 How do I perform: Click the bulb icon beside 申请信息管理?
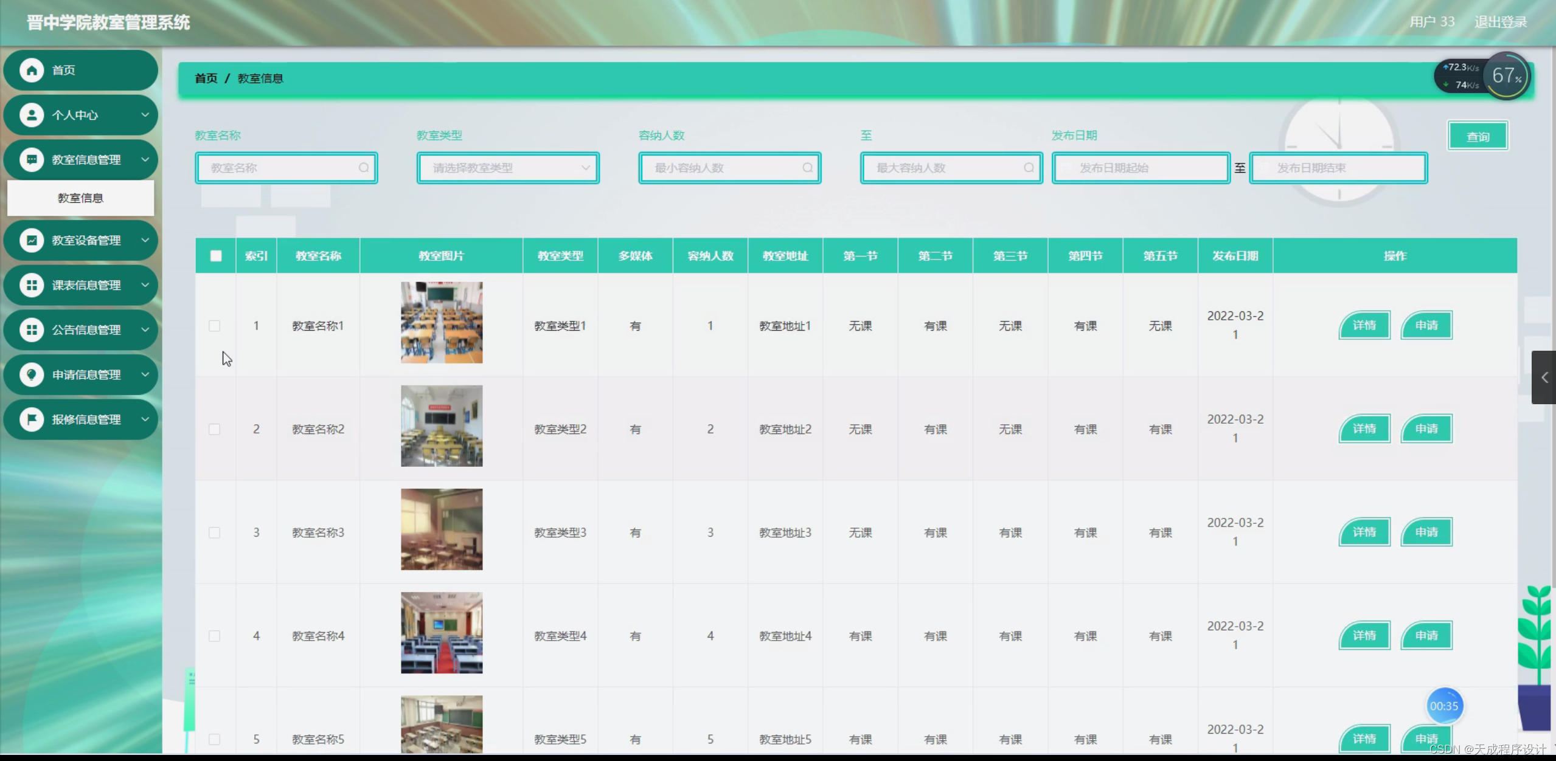click(32, 374)
